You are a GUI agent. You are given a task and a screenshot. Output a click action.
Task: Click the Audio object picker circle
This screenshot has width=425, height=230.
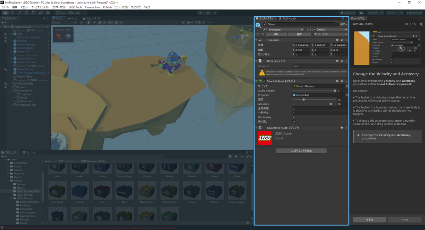point(347,86)
